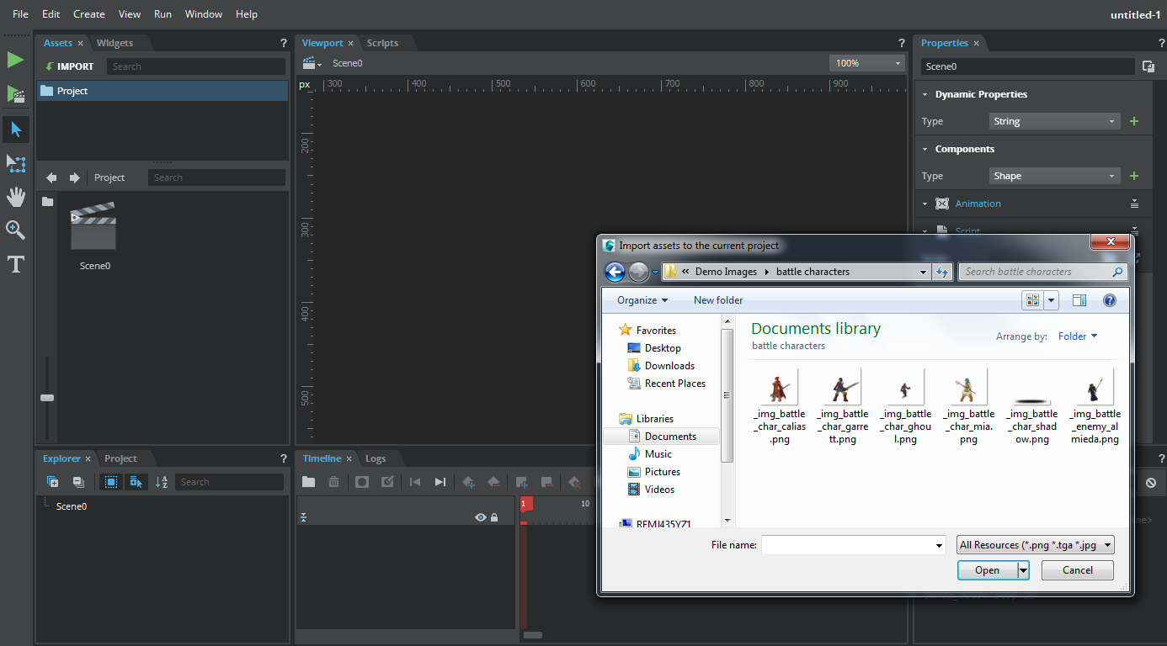Select the Hand pan tool

coord(15,197)
